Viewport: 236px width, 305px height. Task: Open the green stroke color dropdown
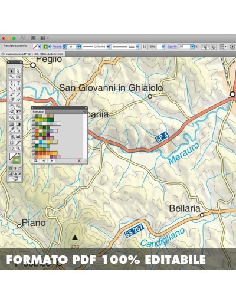(x=50, y=47)
